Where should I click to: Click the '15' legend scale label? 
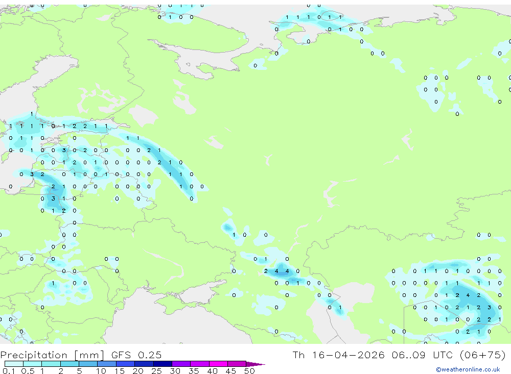point(119,371)
